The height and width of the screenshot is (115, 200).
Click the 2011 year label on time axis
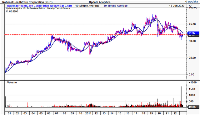click(x=88, y=113)
